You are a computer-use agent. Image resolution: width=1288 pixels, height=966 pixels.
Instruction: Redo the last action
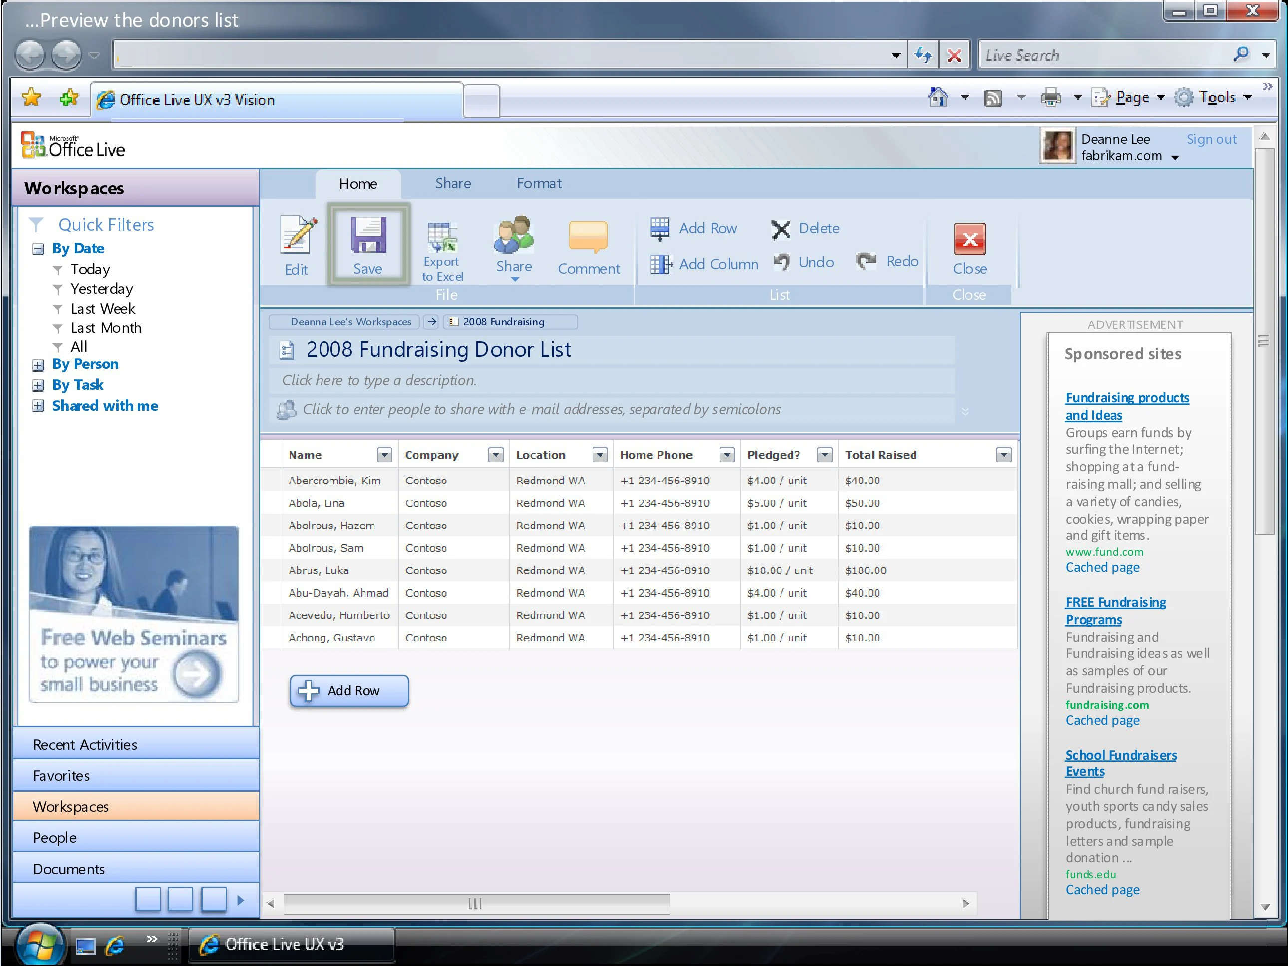(x=887, y=262)
